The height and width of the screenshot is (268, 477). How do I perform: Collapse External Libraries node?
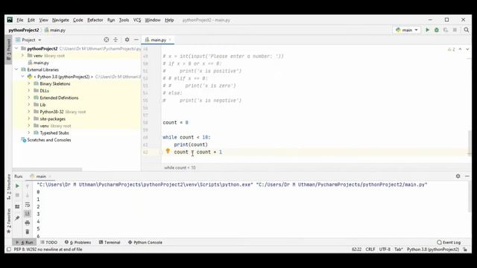[16, 69]
